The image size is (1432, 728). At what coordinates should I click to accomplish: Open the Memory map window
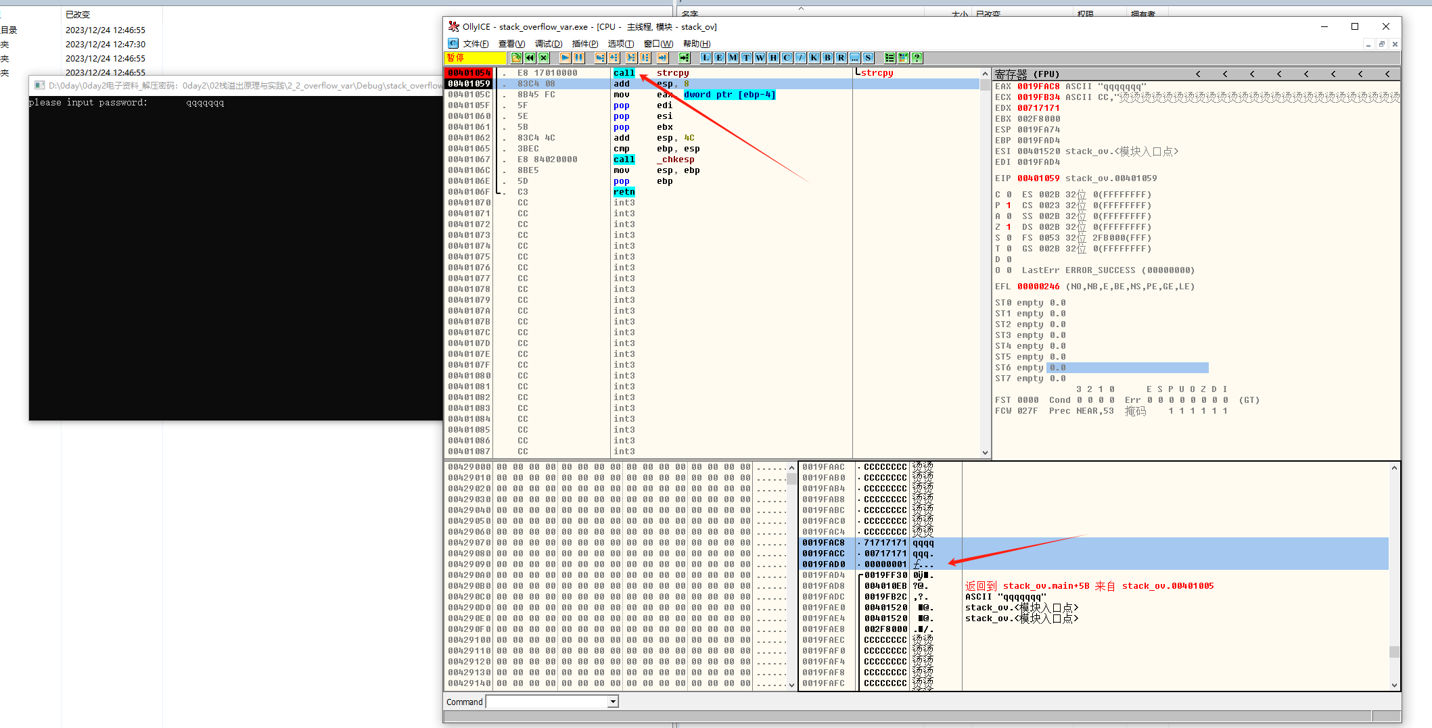(733, 57)
